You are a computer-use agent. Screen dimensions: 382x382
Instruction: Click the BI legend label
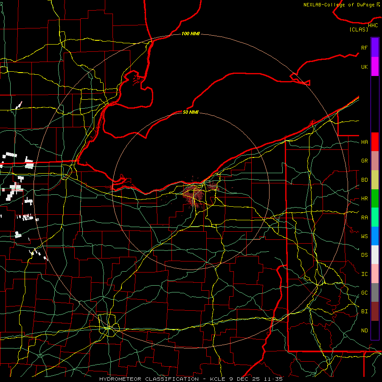click(x=365, y=312)
